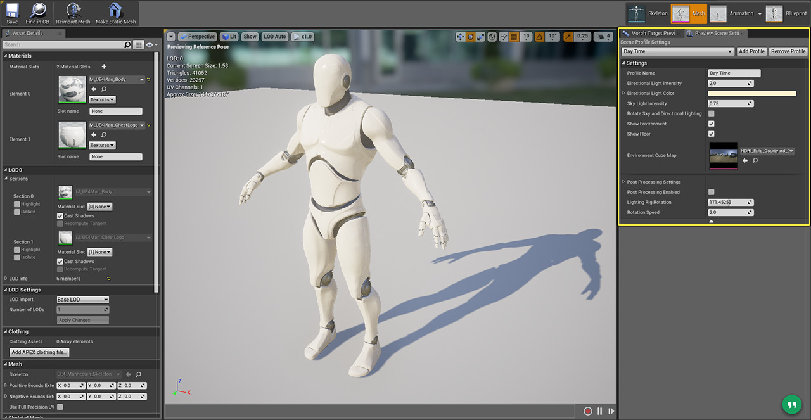The width and height of the screenshot is (811, 420).
Task: Click the Reimport Mesh icon
Action: coord(73,13)
